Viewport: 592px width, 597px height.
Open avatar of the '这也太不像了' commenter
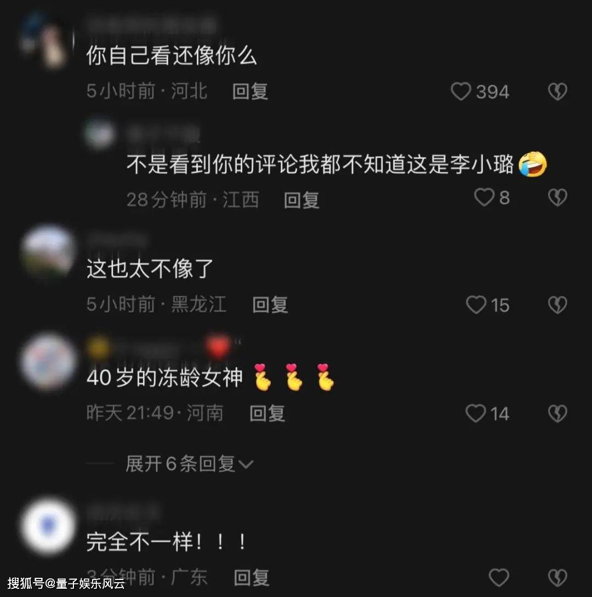point(48,251)
